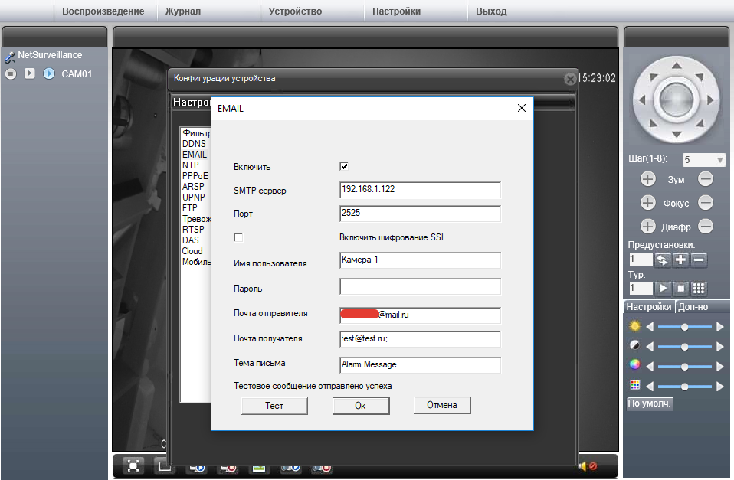Click the brightness slider handle
Image resolution: width=734 pixels, height=480 pixels.
point(684,327)
